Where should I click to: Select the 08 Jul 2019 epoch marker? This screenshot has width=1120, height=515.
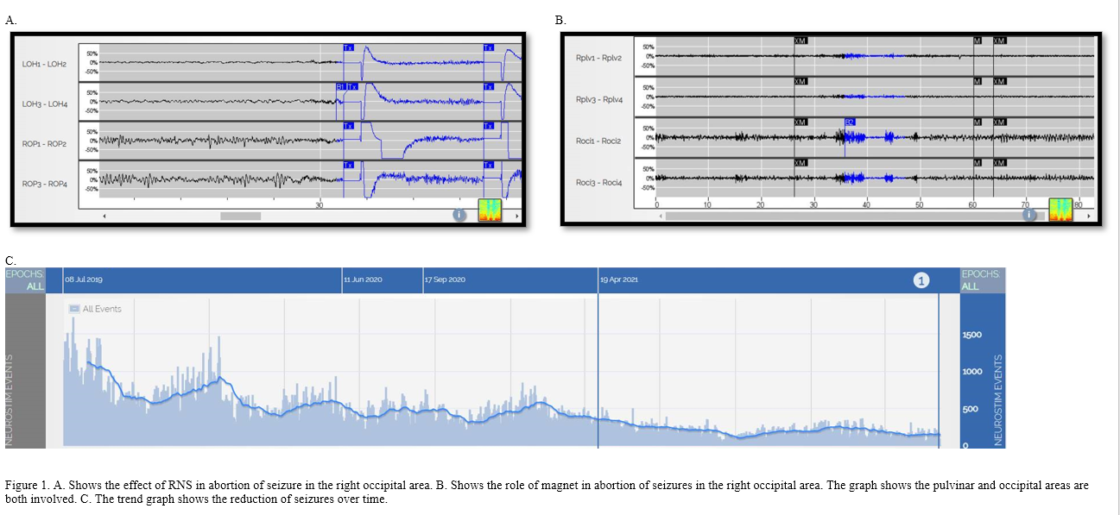coord(83,280)
